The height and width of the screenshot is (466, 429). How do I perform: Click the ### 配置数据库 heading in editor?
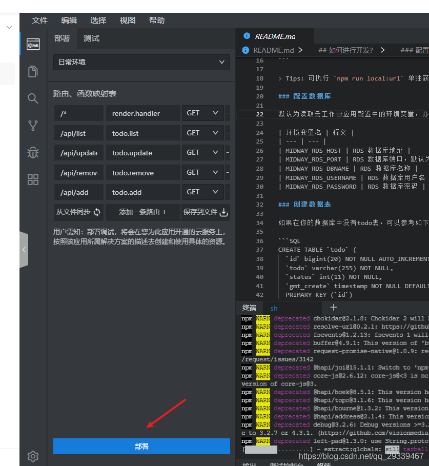point(304,96)
